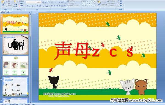165x105 pixels.
Task: Click the Decrease Indent icon
Action: point(60,2)
